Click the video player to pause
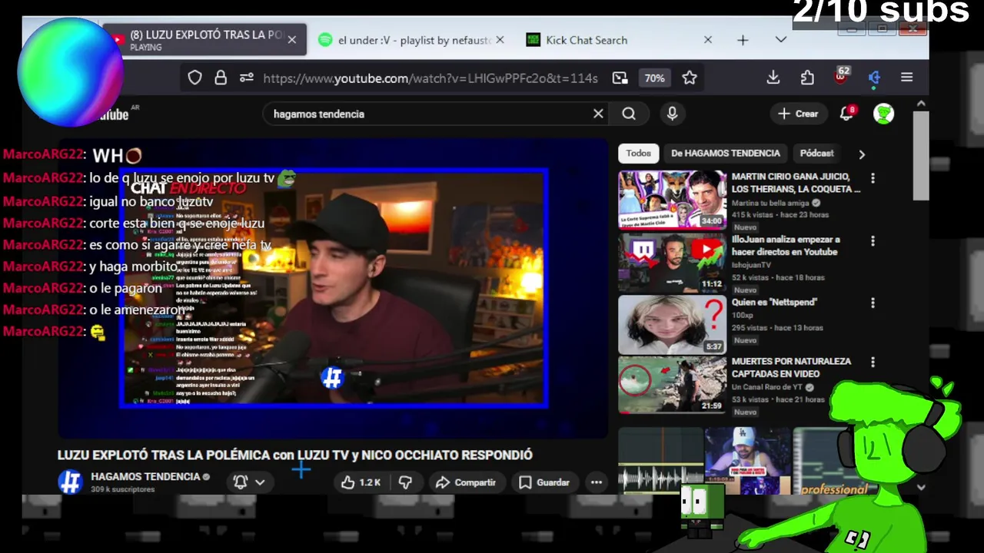 334,288
